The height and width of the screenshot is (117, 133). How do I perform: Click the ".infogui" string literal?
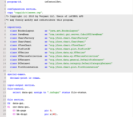(54, 93)
